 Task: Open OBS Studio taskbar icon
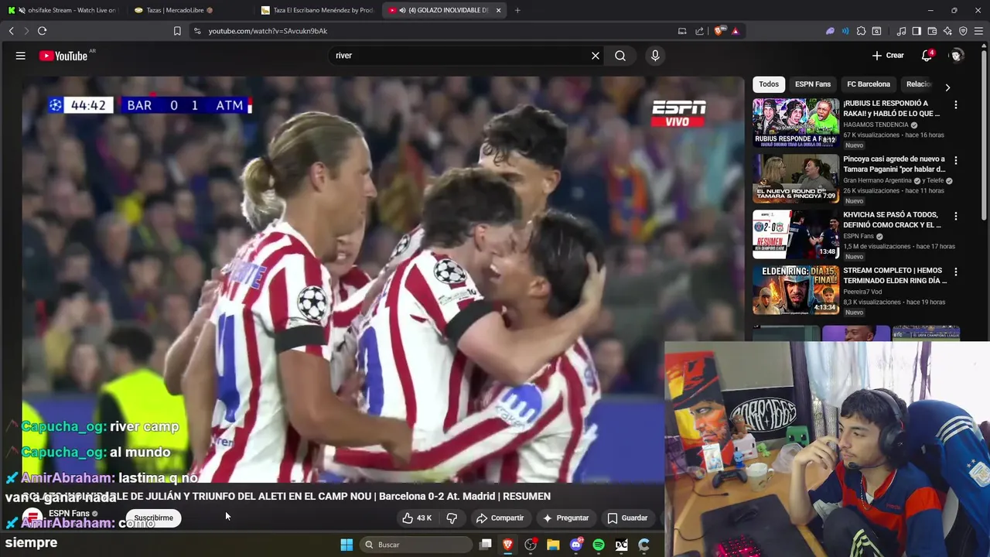point(531,545)
